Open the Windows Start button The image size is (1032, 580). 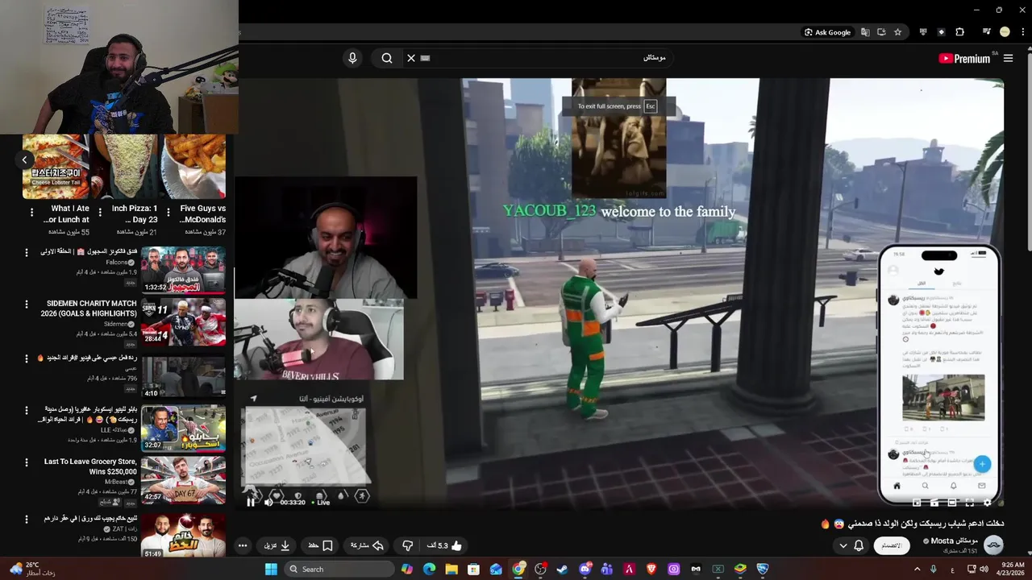271,569
